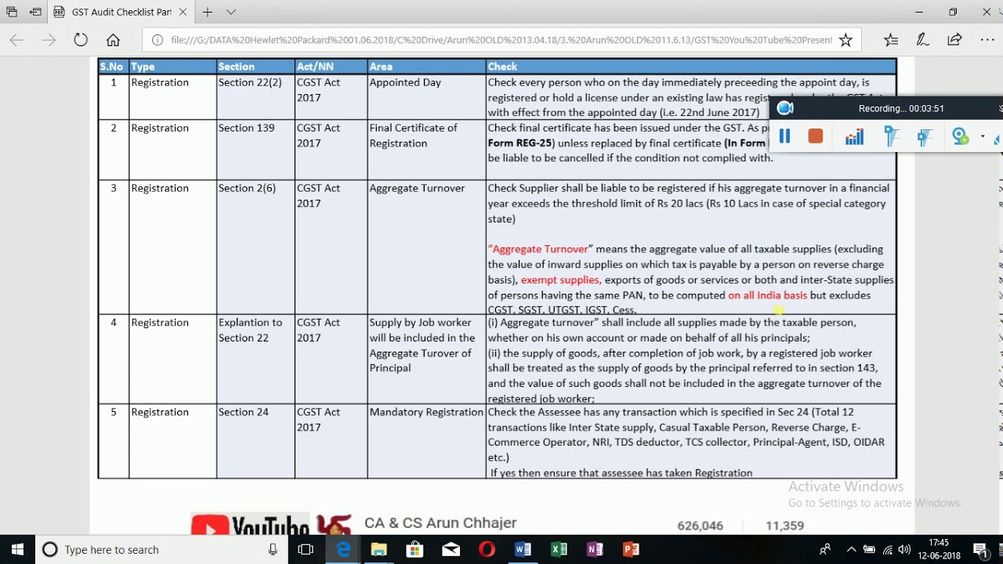Stop the recording with the orange square button
This screenshot has width=1003, height=564.
click(x=816, y=136)
